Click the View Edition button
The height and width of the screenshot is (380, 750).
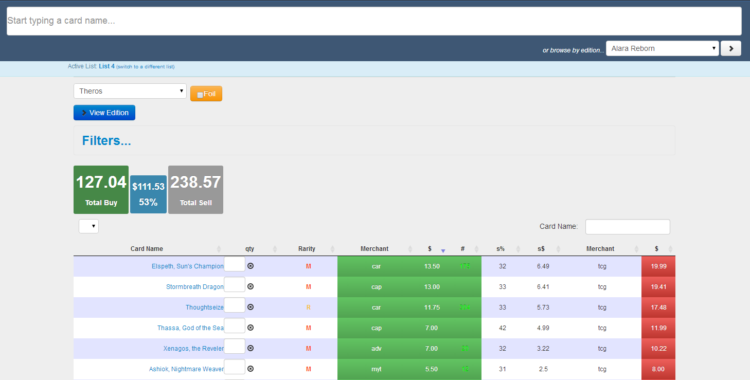click(104, 113)
